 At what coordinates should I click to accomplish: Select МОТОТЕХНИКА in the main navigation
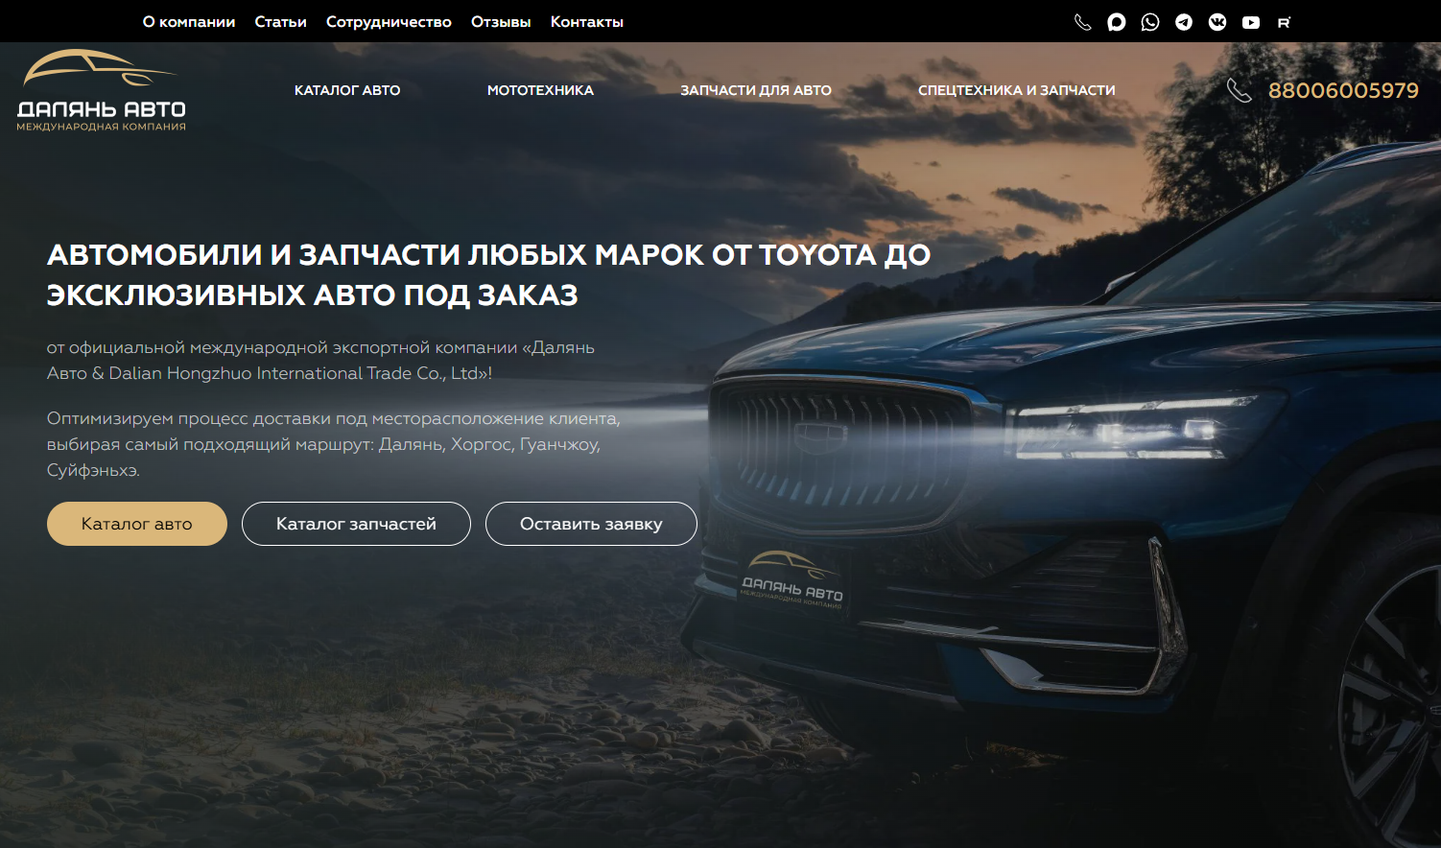[x=540, y=90]
